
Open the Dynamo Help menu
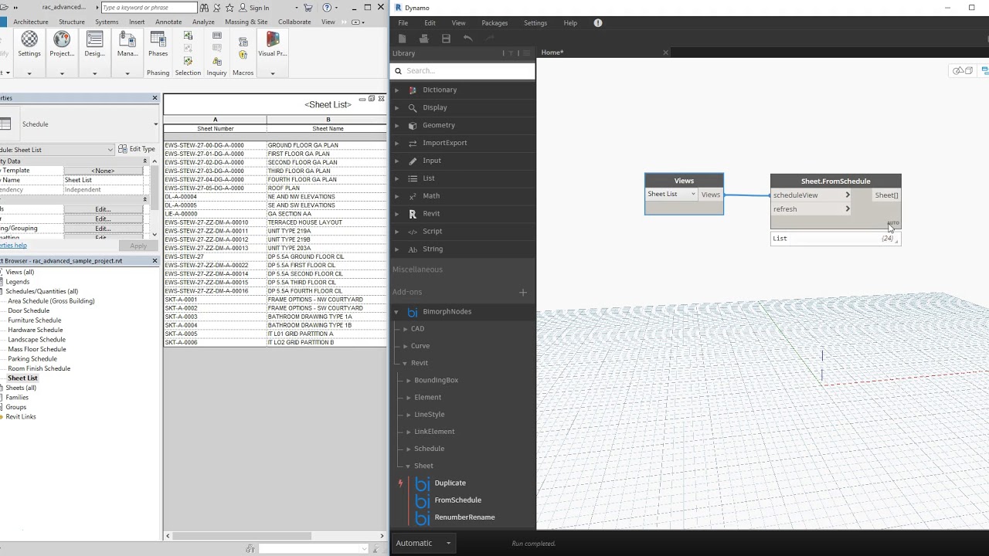[x=570, y=23]
